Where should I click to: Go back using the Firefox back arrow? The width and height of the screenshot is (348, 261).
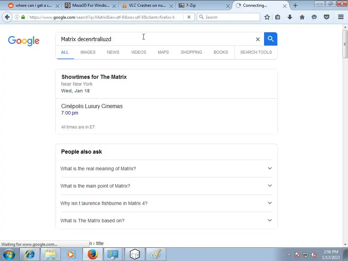point(7,17)
